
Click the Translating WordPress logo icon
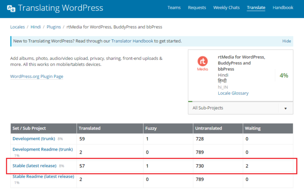(x=12, y=8)
